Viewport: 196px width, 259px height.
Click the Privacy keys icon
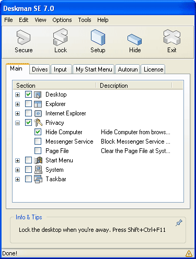pos(38,123)
